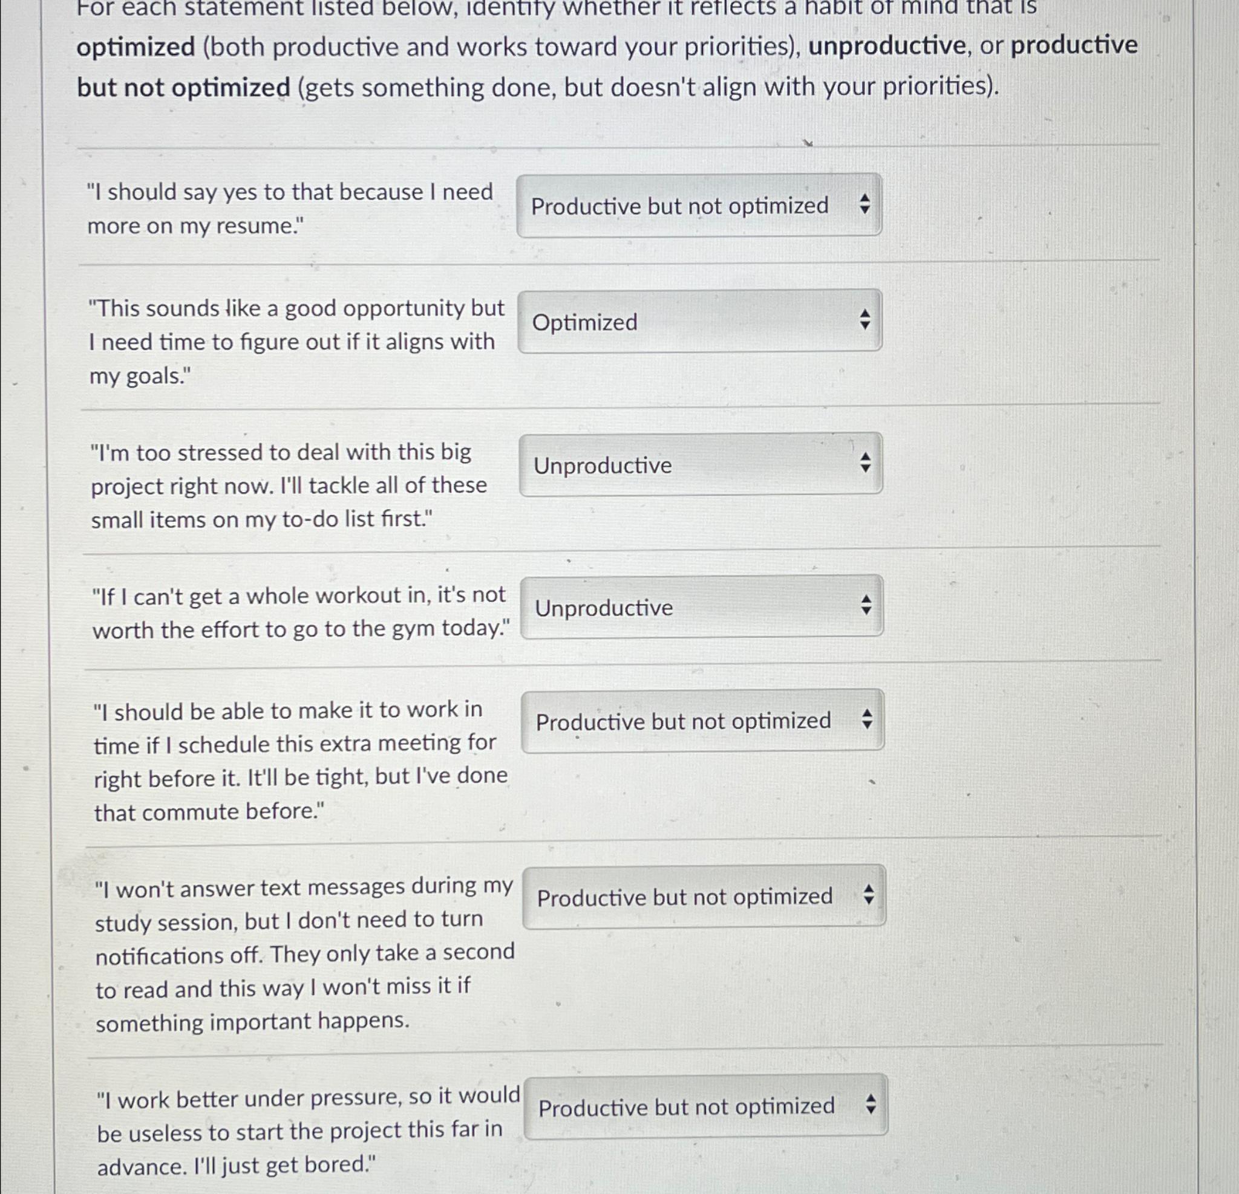Click the "If I can't get a whole workout" statement
This screenshot has width=1239, height=1194.
click(x=299, y=612)
